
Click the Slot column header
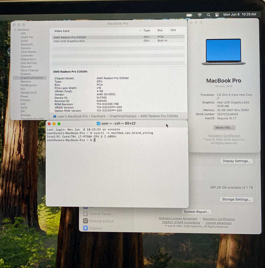coord(173,30)
